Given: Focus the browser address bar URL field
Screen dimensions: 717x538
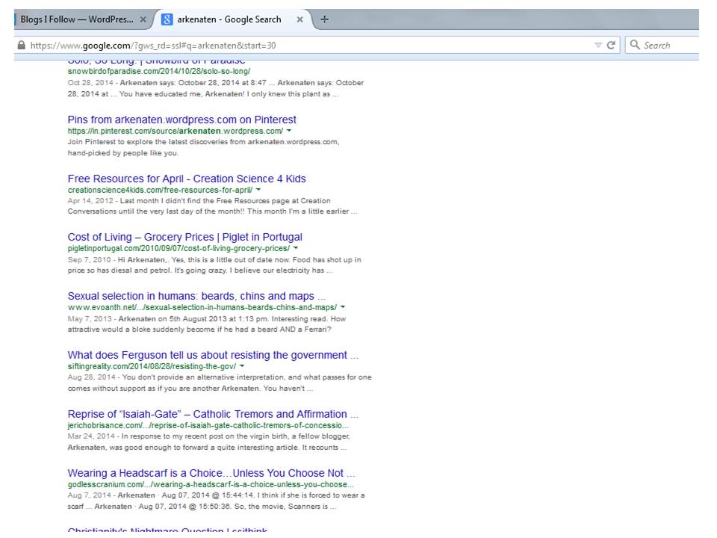Looking at the screenshot, I should pos(299,46).
